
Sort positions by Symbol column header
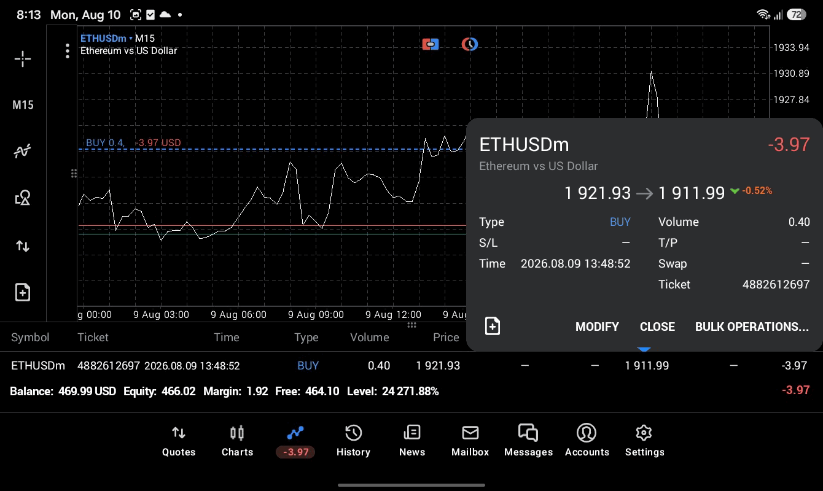30,337
